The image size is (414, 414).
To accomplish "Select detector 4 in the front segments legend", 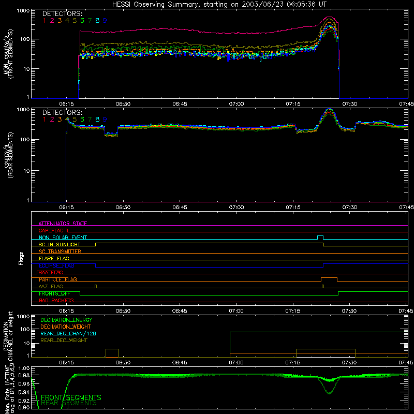I will coord(67,21).
